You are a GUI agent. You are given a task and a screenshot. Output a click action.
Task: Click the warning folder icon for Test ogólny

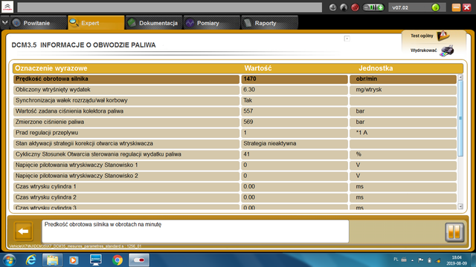[x=443, y=36]
